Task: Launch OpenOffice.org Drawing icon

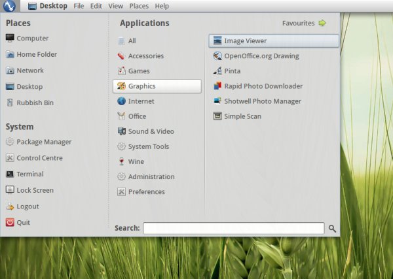Action: point(217,56)
